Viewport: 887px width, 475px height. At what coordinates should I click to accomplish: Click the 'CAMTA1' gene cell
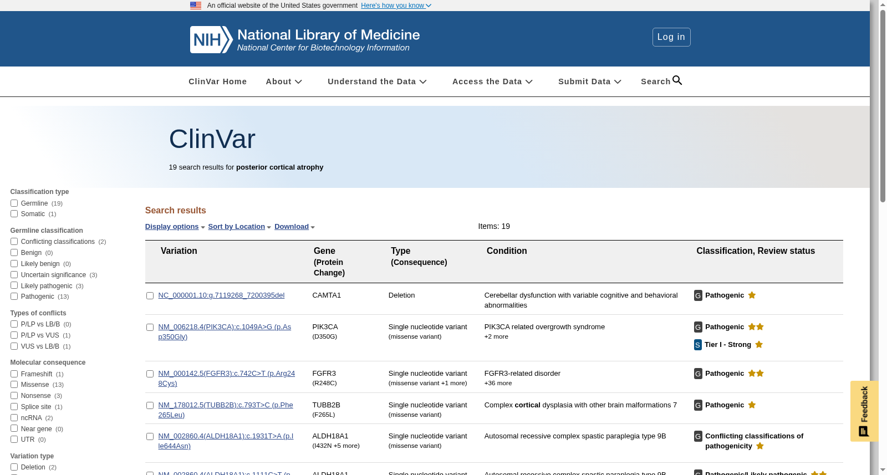(327, 295)
